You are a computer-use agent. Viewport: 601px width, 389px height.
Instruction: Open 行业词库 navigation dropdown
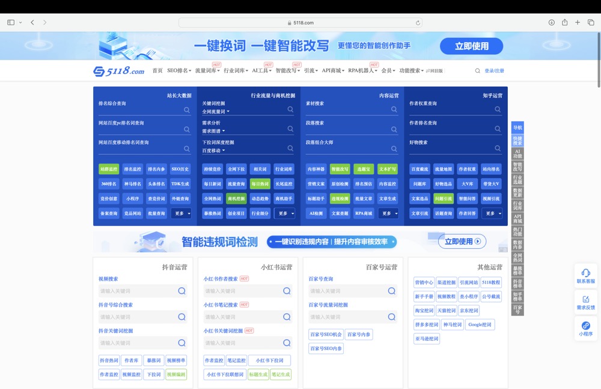click(236, 70)
